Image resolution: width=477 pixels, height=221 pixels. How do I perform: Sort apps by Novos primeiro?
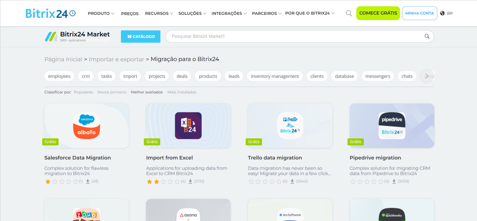click(x=112, y=92)
